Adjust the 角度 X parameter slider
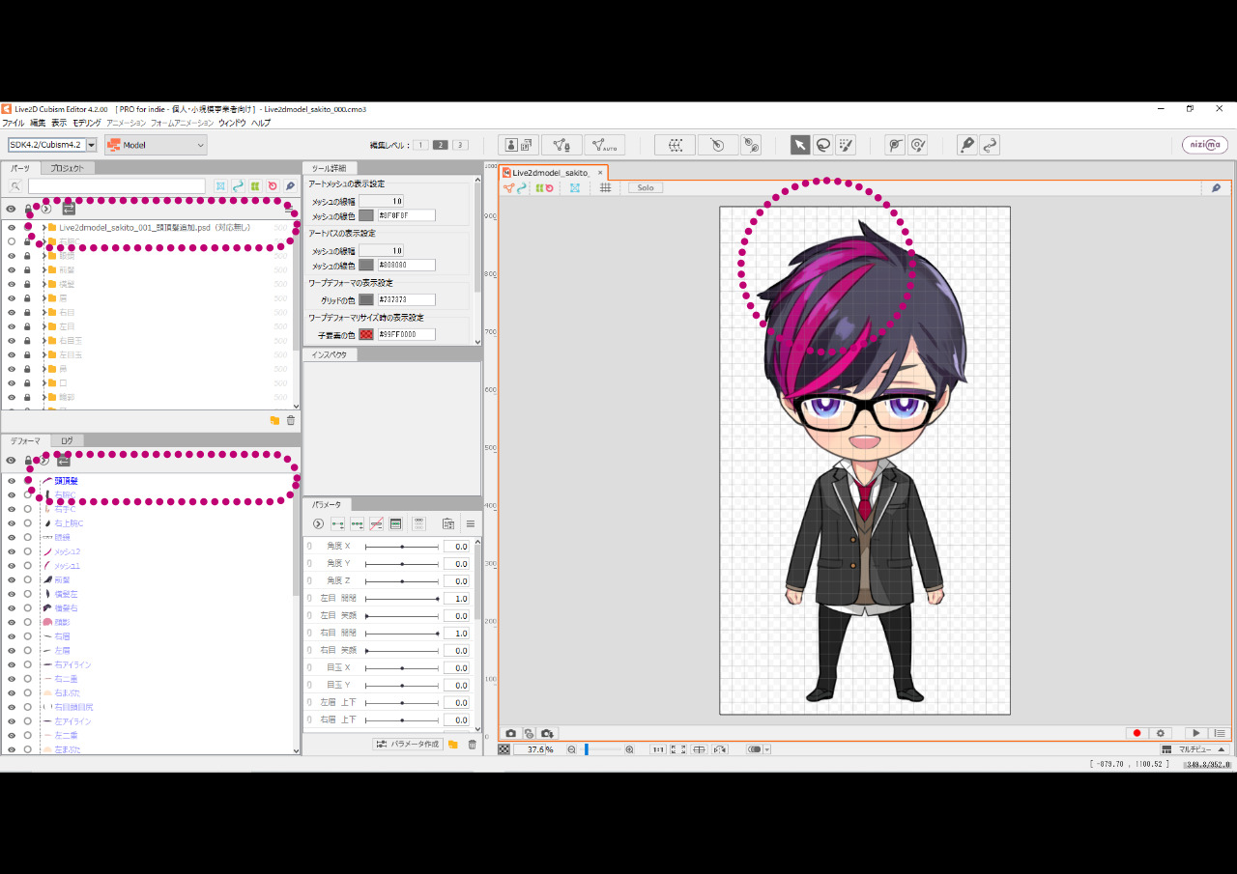This screenshot has height=874, width=1237. (x=402, y=547)
